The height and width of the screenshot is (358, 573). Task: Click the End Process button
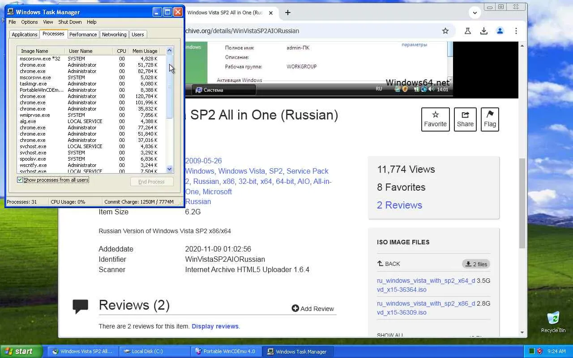pyautogui.click(x=151, y=182)
